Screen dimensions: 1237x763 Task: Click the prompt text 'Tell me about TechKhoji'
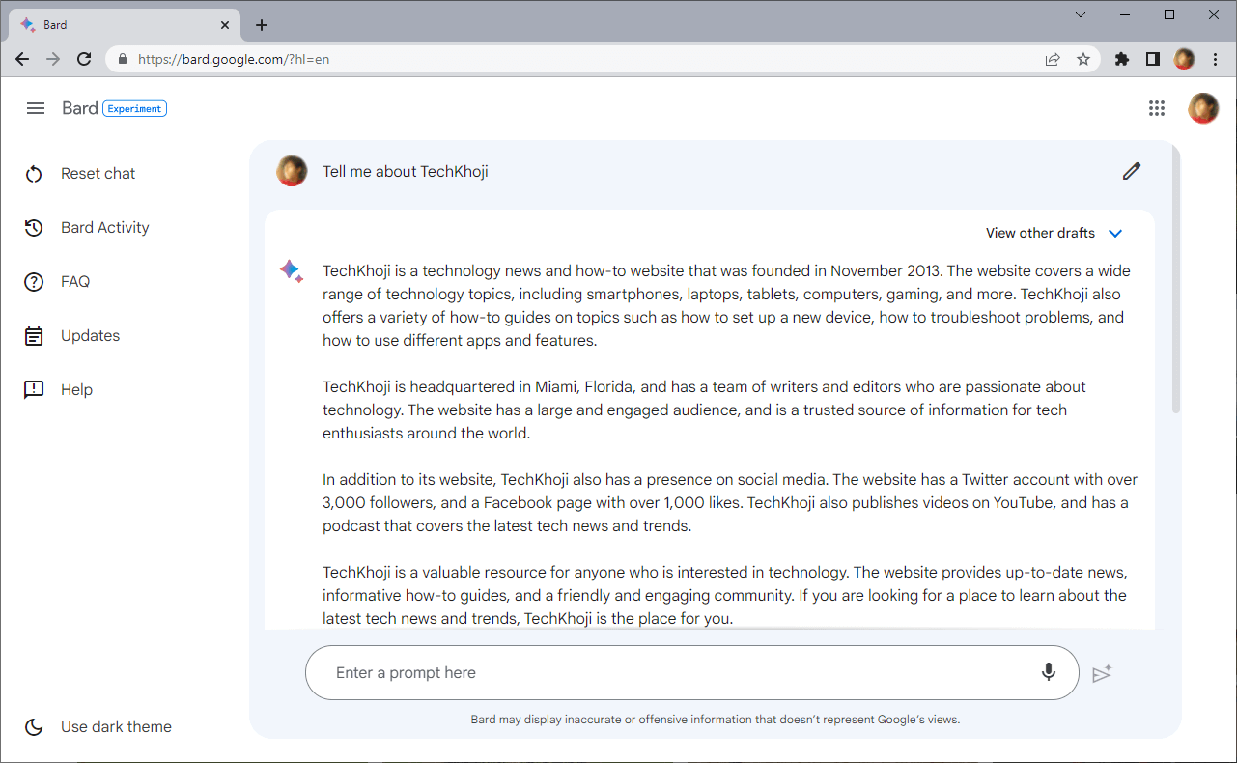pos(406,172)
